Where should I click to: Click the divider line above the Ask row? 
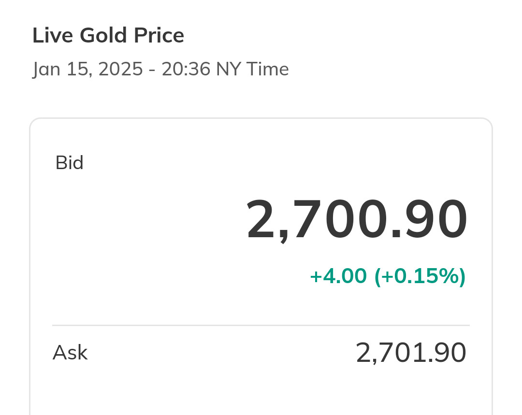tap(261, 325)
